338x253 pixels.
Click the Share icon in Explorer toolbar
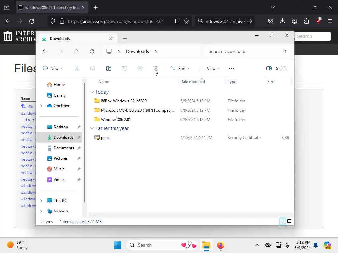(x=140, y=69)
